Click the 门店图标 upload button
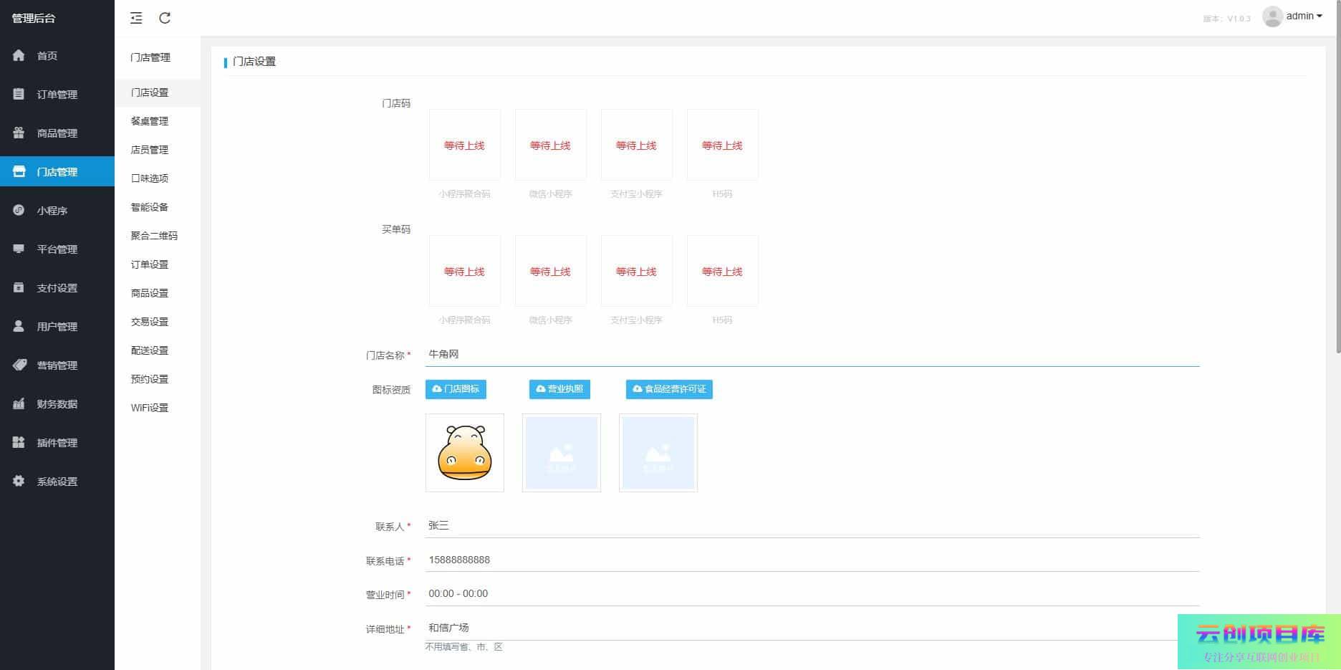 (x=456, y=389)
